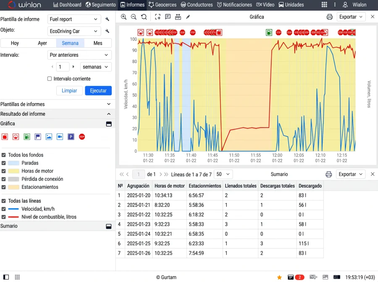
Task: Click the interval count input field
Action: pyautogui.click(x=63, y=67)
